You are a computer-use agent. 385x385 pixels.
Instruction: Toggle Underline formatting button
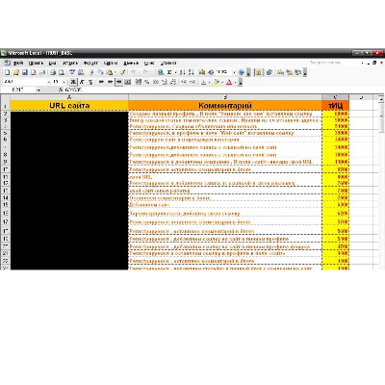[90, 82]
